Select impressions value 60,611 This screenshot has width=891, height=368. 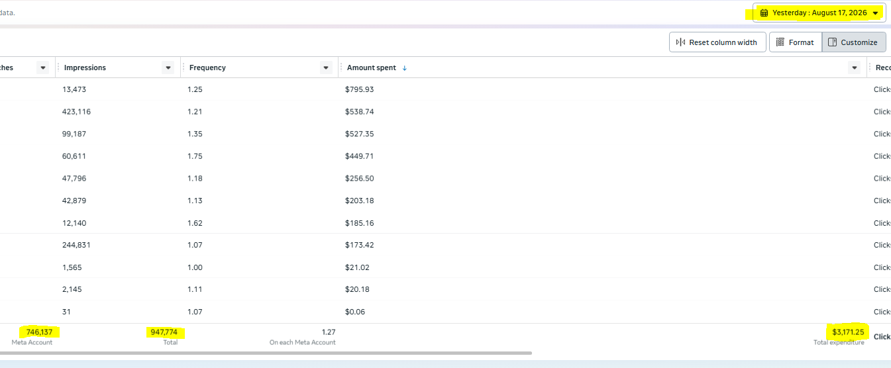click(74, 156)
